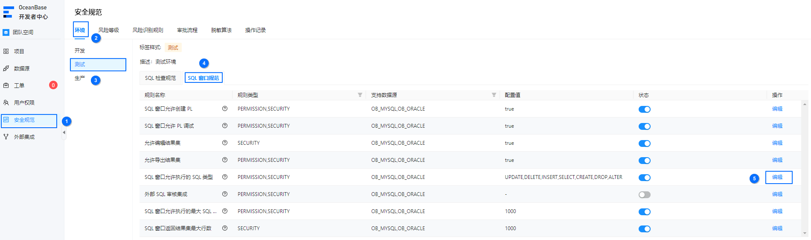The image size is (811, 240).
Task: Click help icon beside 外部 SQL 审核集成
Action: (x=225, y=194)
